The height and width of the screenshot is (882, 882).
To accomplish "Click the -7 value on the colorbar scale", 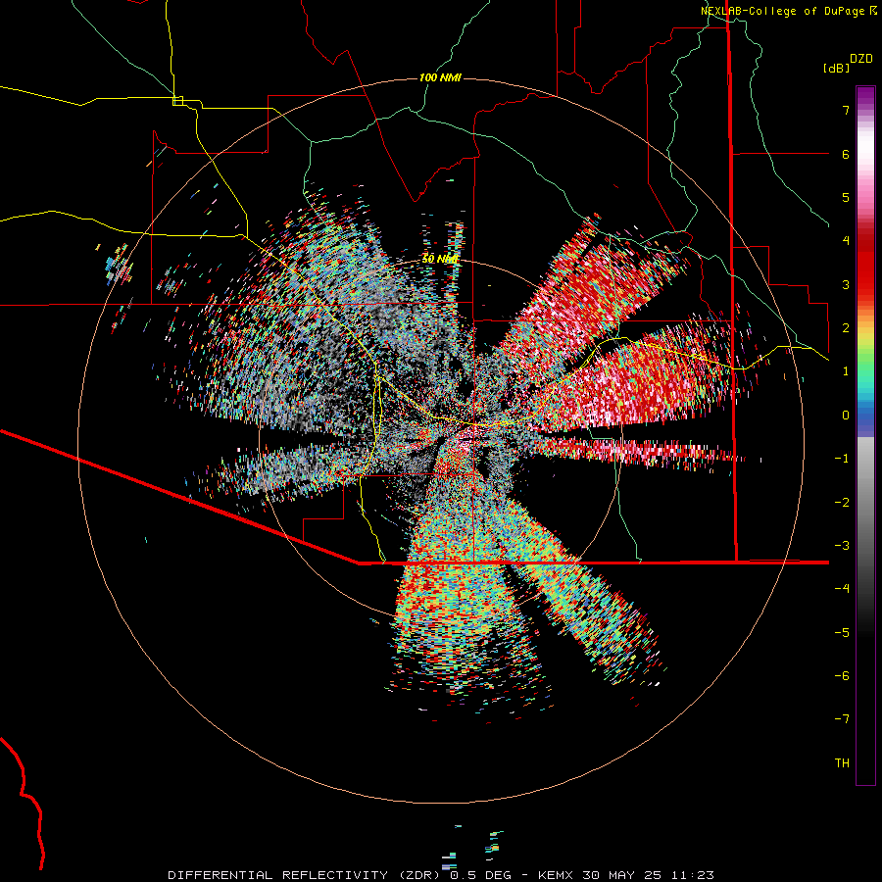I will [842, 719].
